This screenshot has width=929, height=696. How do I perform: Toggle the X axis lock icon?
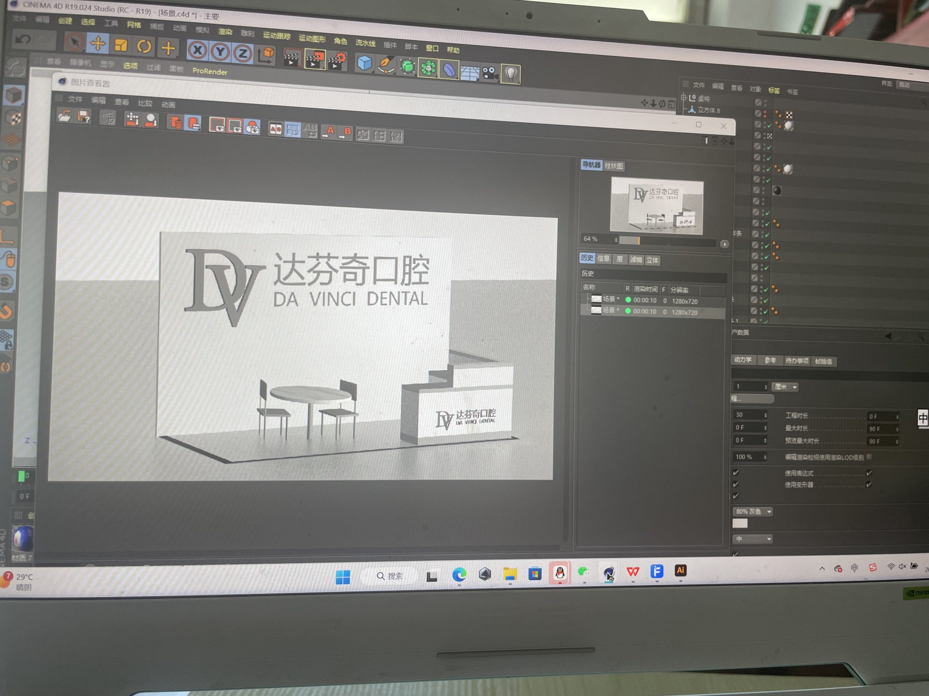coord(197,51)
